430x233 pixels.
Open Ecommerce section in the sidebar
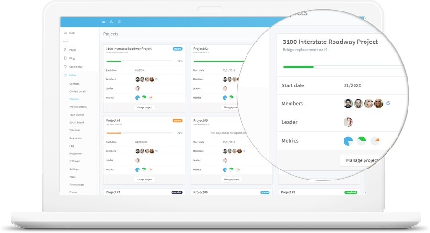(x=76, y=67)
